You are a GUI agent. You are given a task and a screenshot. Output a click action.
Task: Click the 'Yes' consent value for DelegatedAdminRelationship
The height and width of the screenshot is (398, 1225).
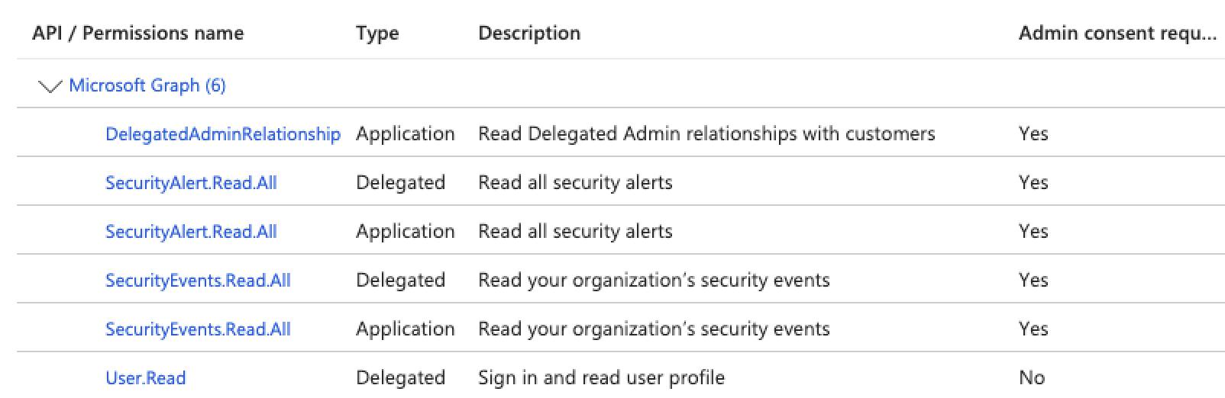point(1033,134)
